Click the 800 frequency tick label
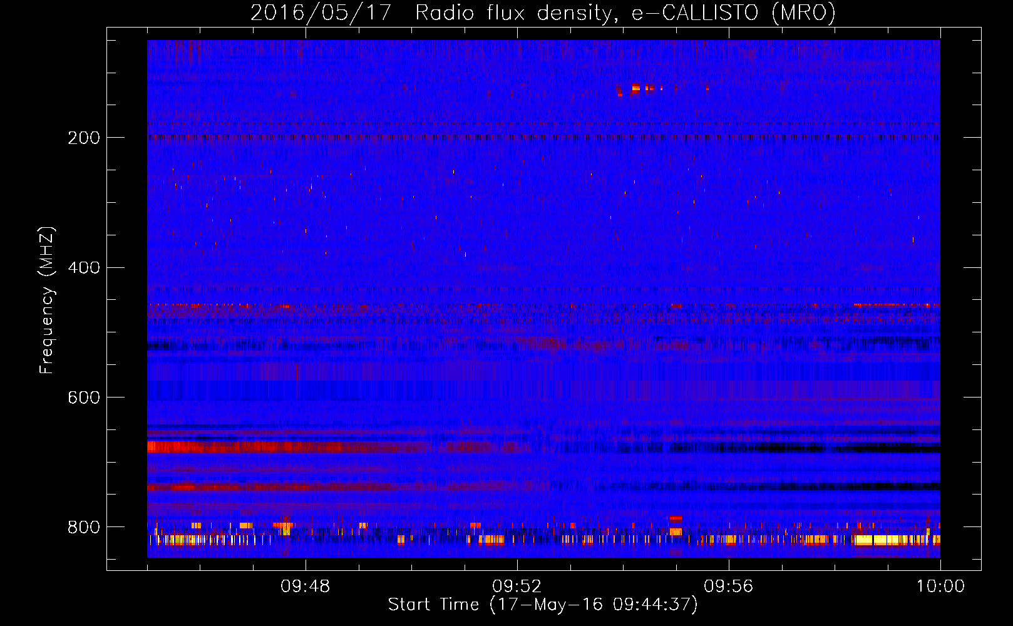The image size is (1013, 626). coord(84,527)
